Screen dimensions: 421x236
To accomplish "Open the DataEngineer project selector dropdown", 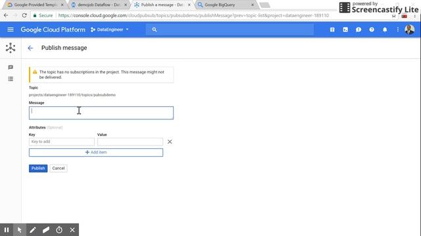I will click(x=110, y=29).
